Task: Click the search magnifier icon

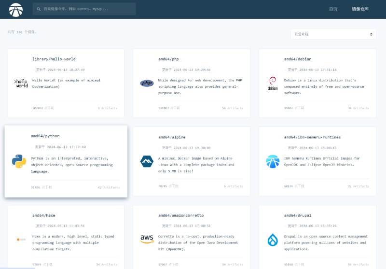Action: coord(39,9)
